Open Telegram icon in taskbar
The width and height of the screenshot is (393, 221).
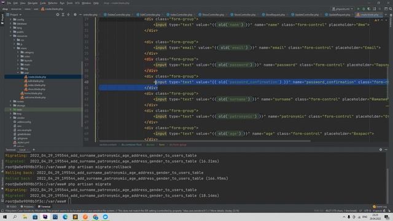[x=106, y=217]
